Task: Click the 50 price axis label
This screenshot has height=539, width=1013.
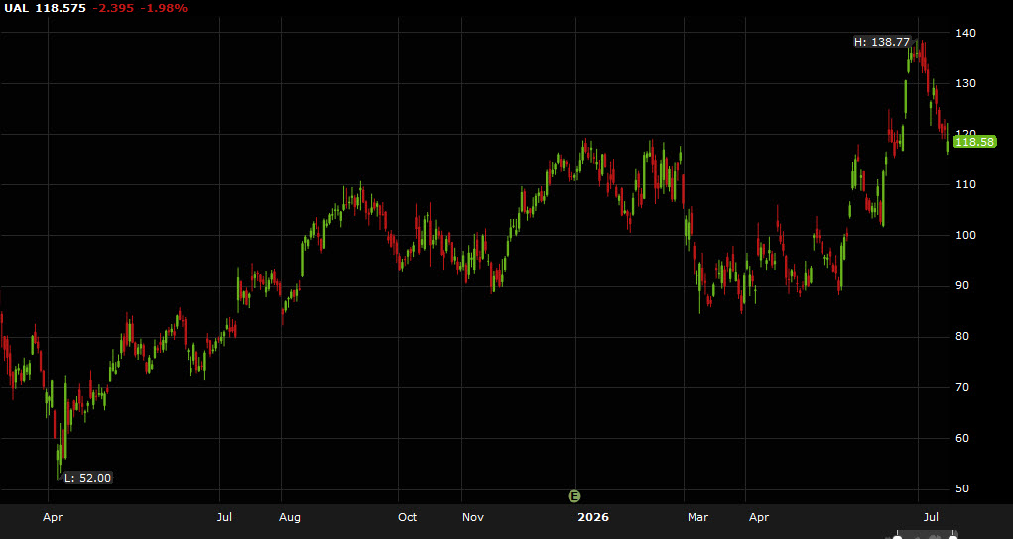Action: pyautogui.click(x=962, y=488)
